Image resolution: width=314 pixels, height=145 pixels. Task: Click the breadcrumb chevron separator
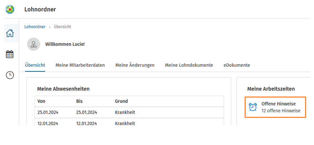click(49, 27)
